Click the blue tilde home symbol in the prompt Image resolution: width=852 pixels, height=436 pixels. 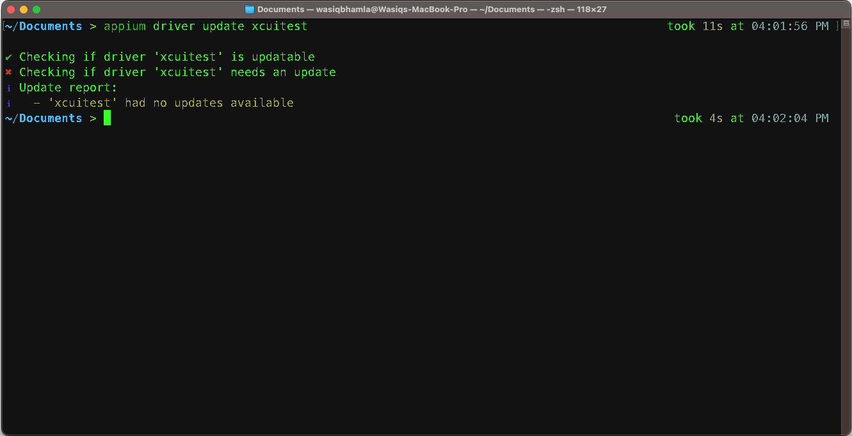coord(8,118)
